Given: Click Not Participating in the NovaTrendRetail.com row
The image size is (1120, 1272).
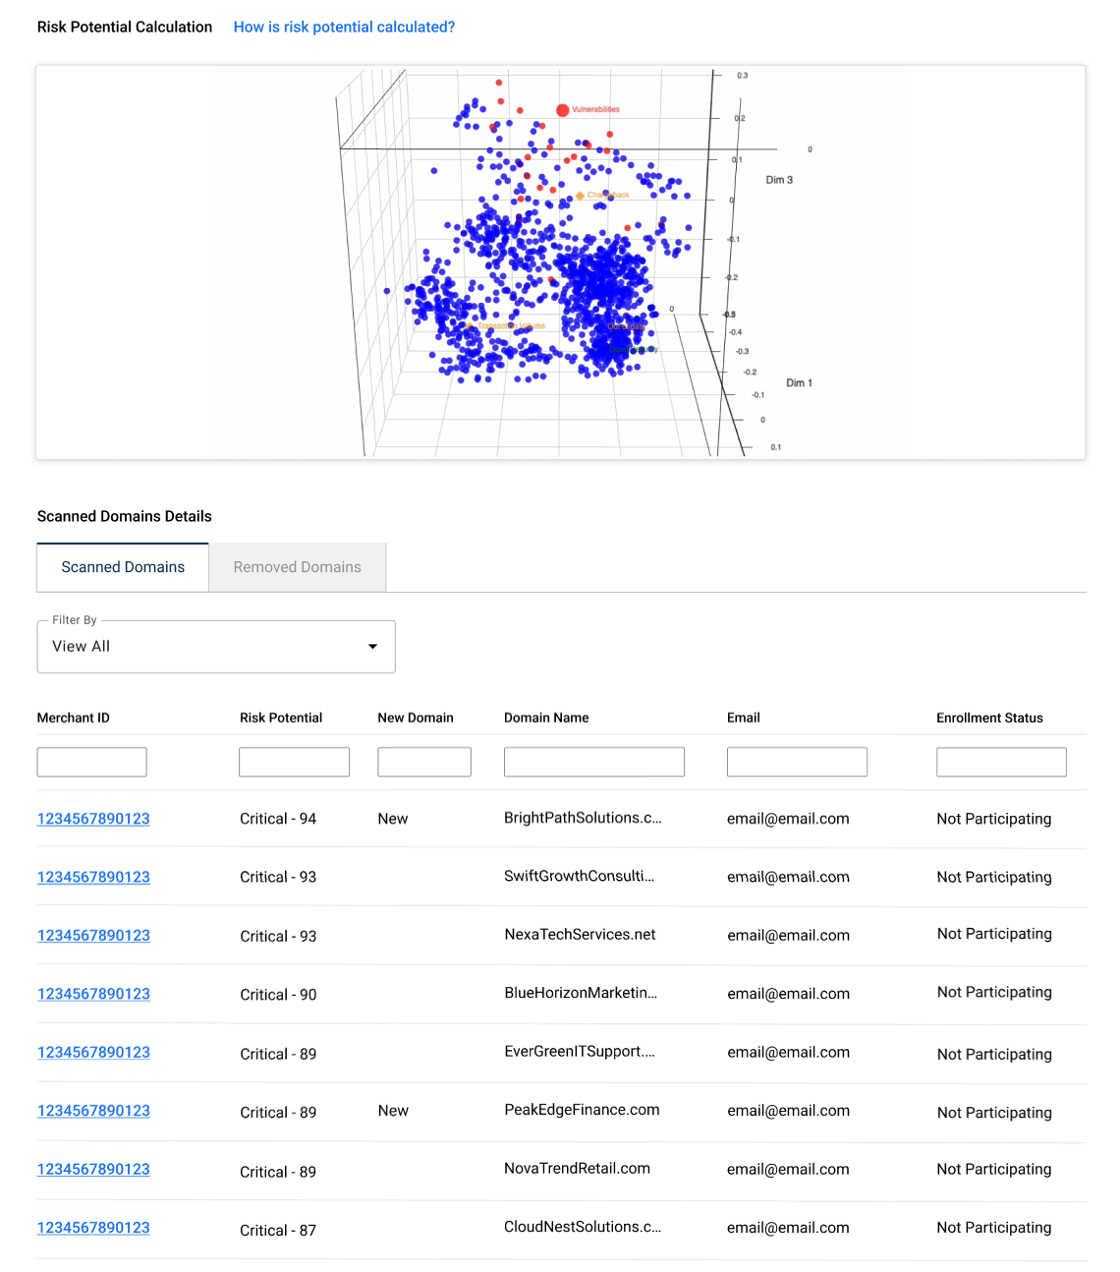Looking at the screenshot, I should coord(994,1170).
